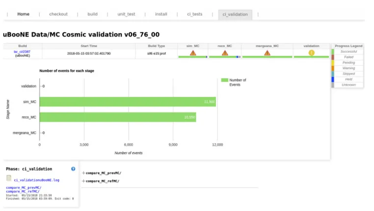Click the log file document icon
This screenshot has height=211, width=374.
click(x=9, y=178)
